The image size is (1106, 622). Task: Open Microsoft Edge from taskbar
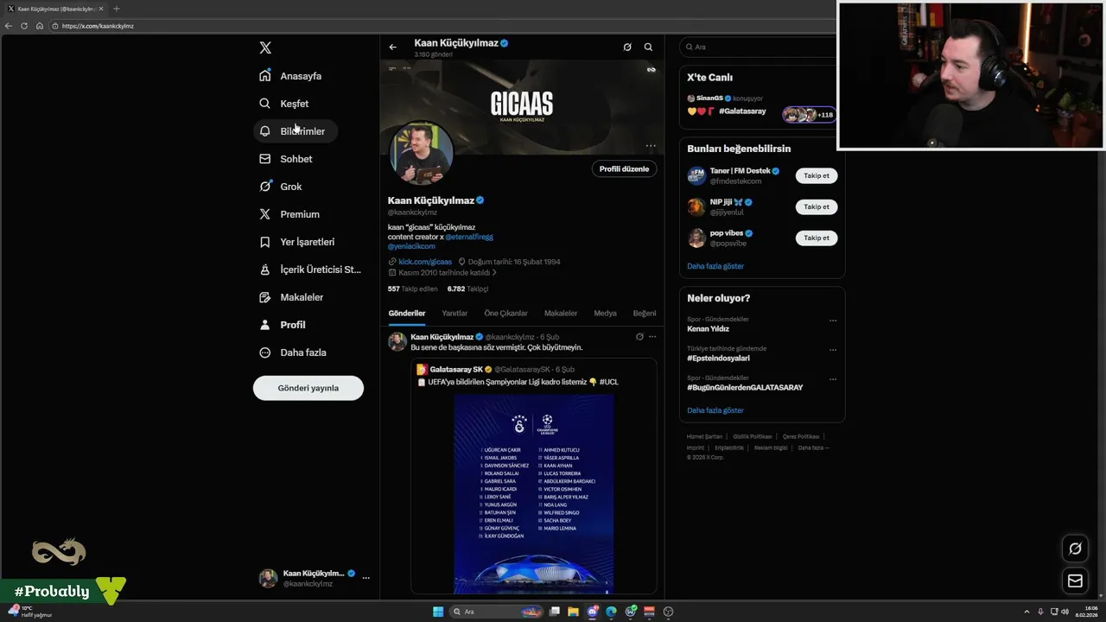[x=612, y=612]
